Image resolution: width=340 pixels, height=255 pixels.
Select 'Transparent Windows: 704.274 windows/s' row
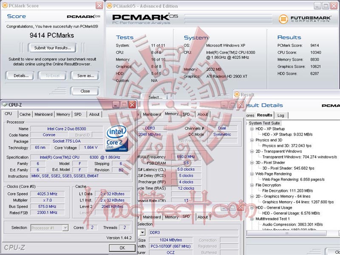click(300, 157)
